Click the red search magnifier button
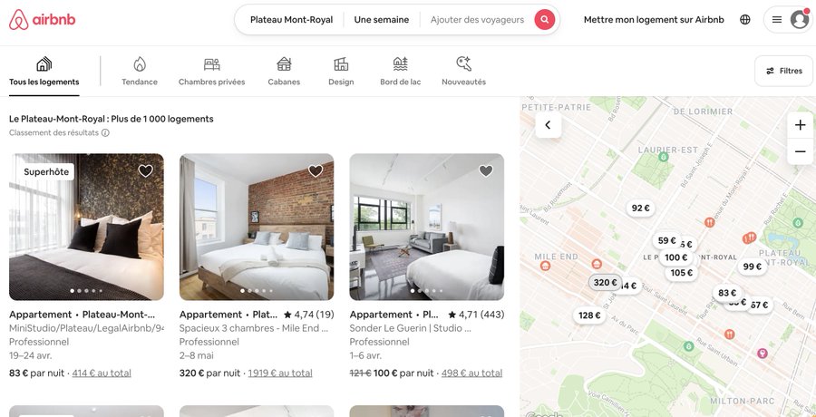816x417 pixels. (x=544, y=20)
